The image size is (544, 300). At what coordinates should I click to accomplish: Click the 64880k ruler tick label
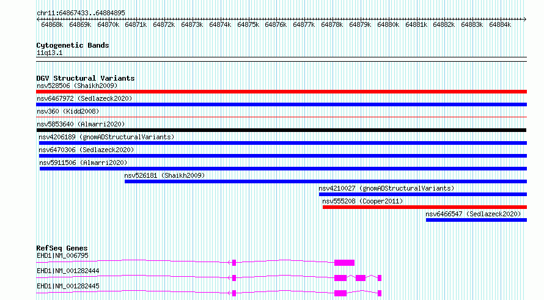click(388, 24)
